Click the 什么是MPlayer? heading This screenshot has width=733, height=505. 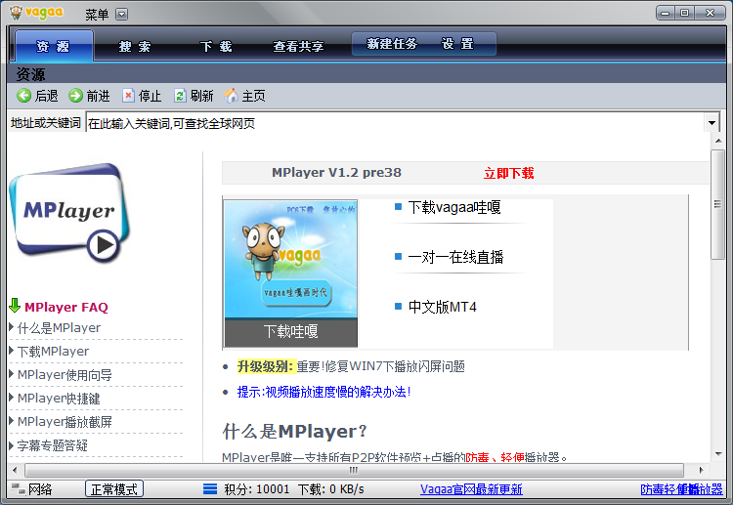click(x=295, y=431)
